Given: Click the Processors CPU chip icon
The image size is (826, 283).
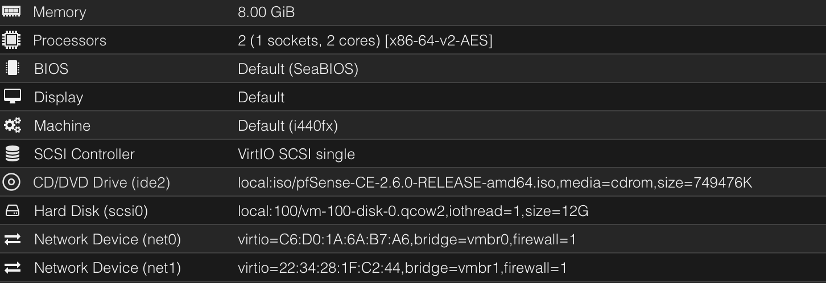Looking at the screenshot, I should [x=11, y=40].
